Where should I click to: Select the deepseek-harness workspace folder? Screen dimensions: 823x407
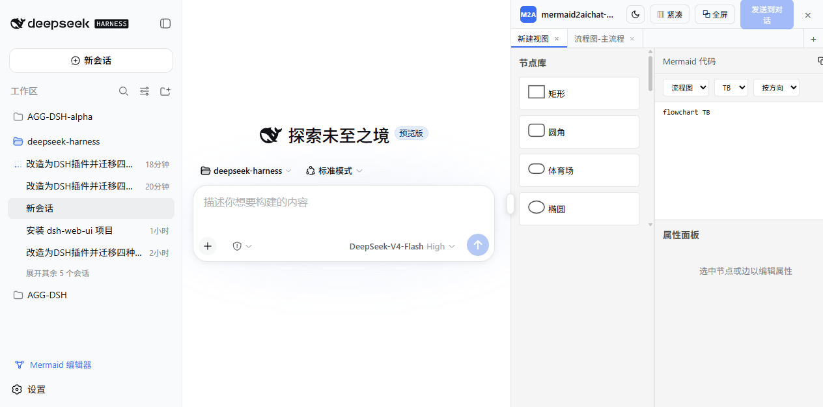91,141
